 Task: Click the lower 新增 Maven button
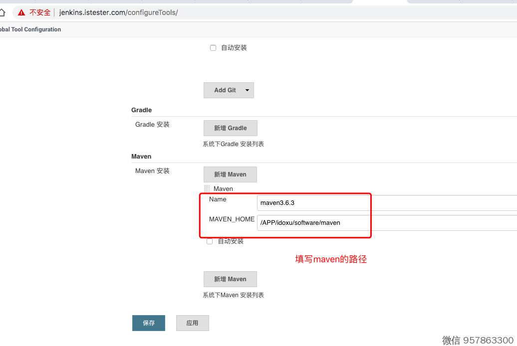(230, 279)
